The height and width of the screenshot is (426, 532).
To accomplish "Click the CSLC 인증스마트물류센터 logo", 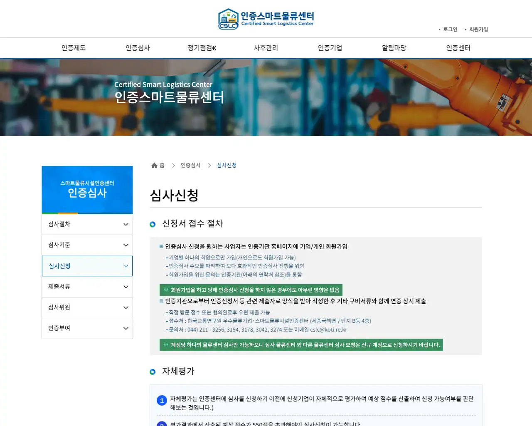I will point(266,19).
